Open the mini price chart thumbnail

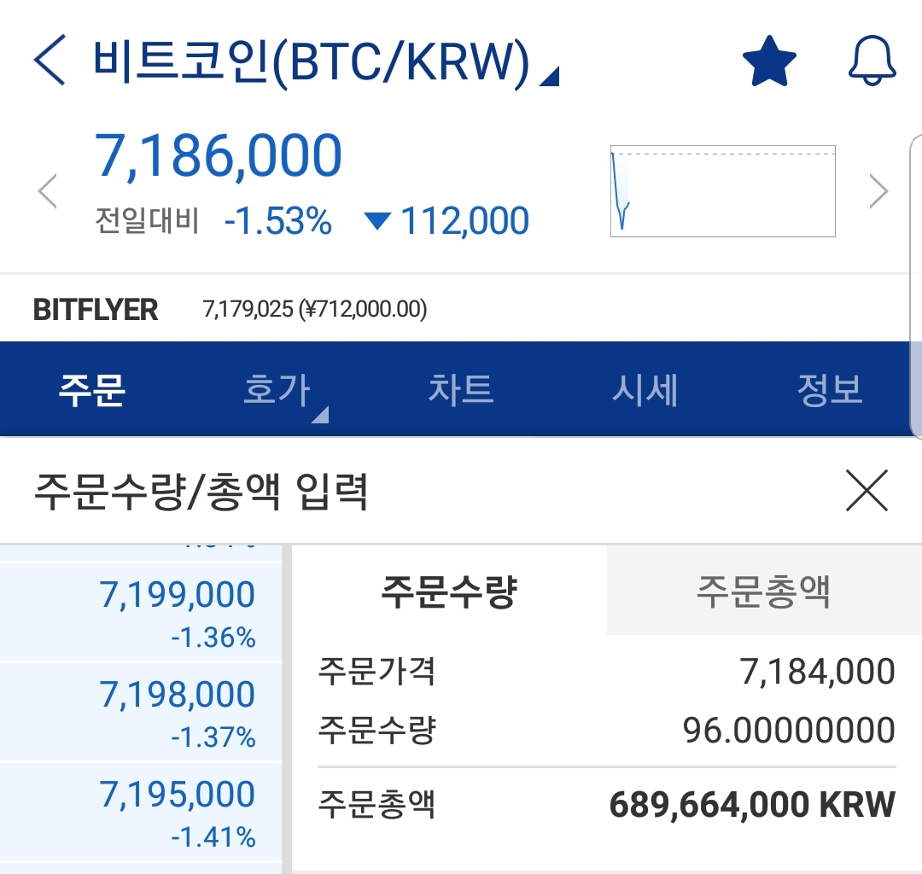coord(723,191)
